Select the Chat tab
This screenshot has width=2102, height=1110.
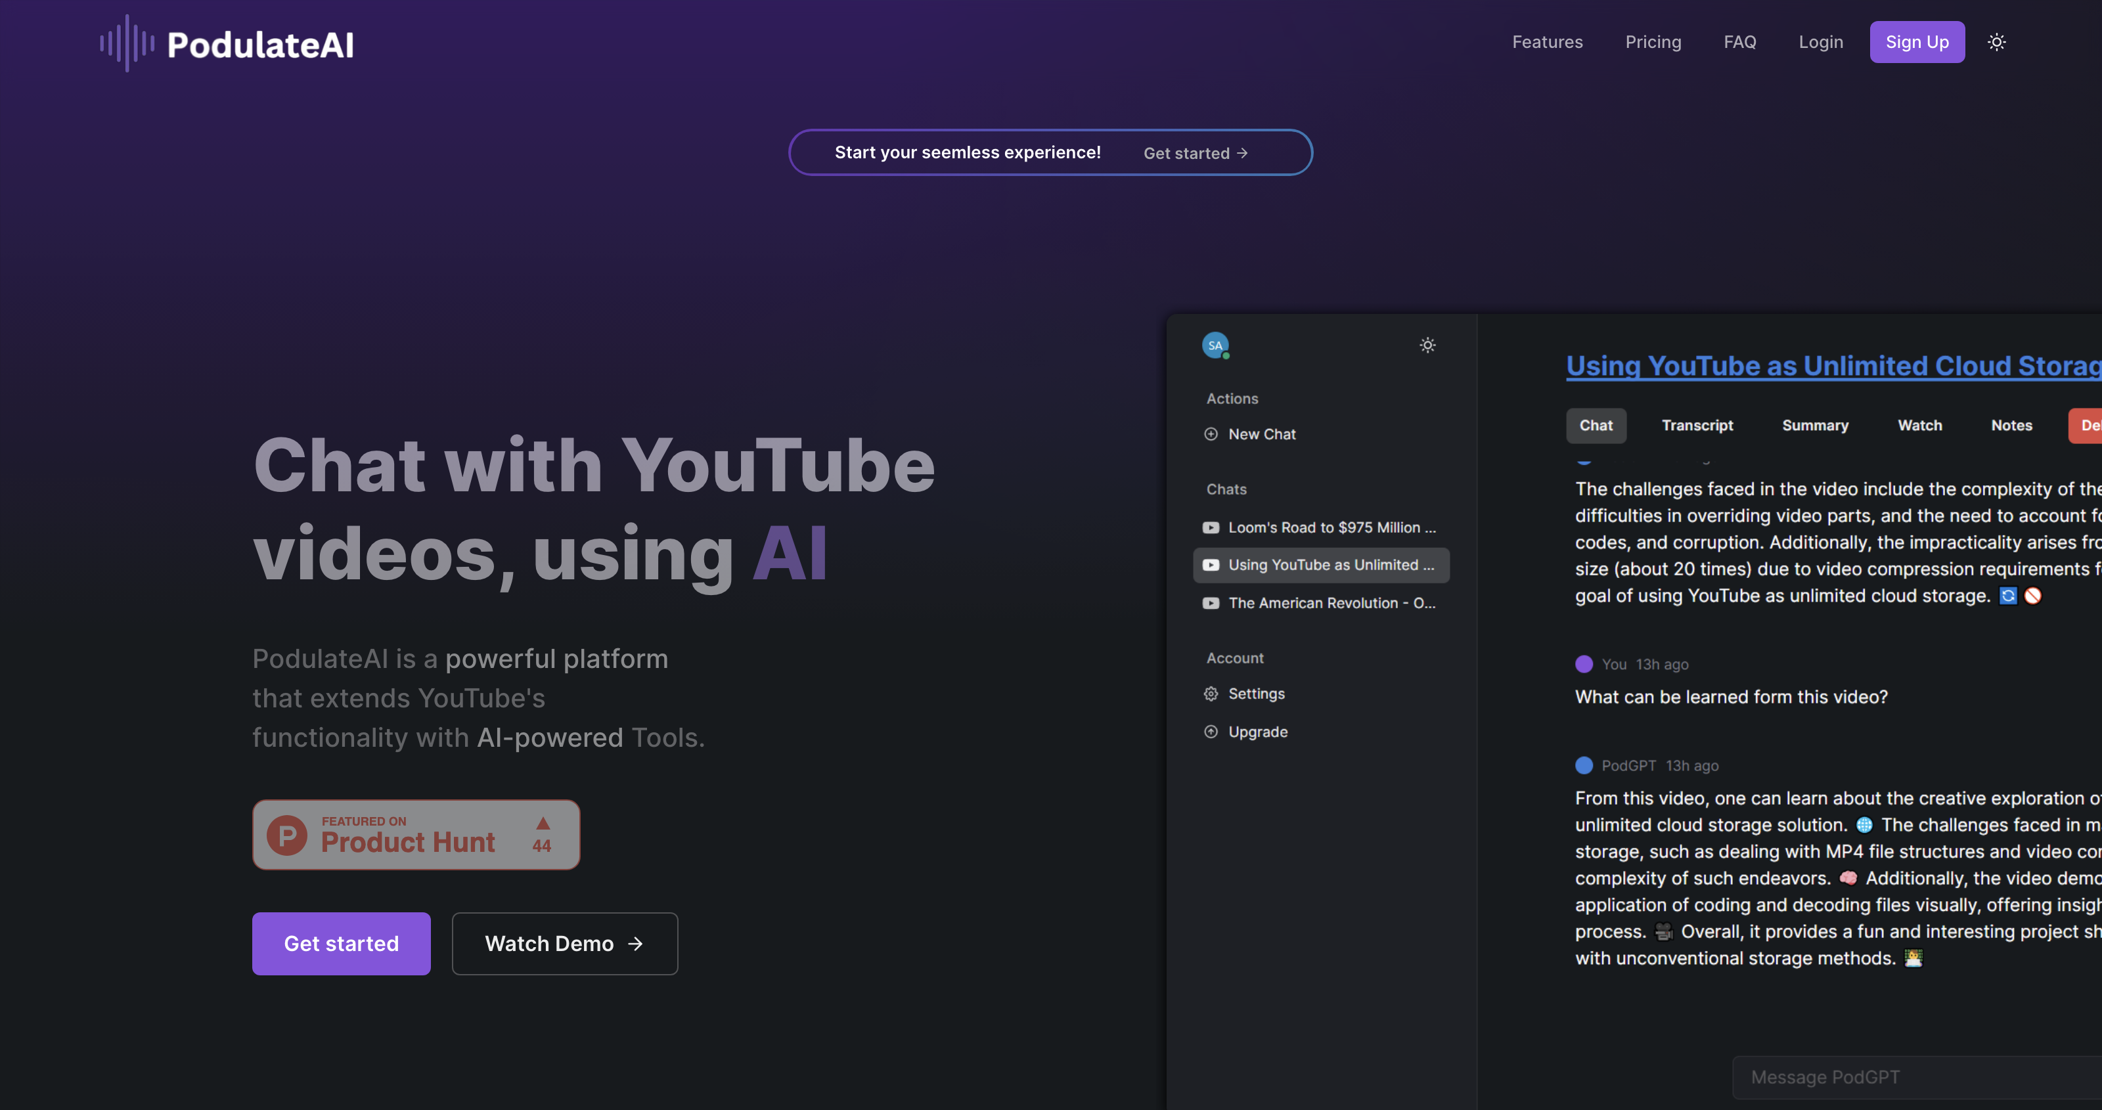click(1596, 426)
